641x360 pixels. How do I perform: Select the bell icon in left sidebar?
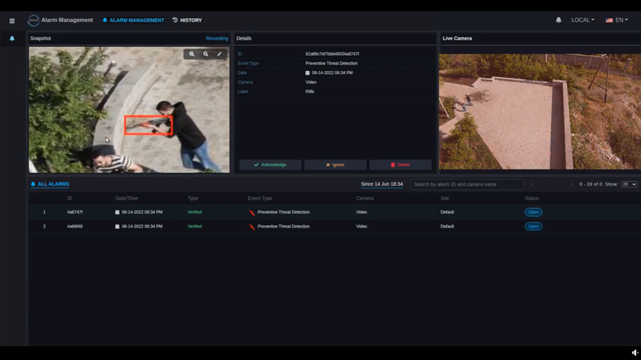12,38
